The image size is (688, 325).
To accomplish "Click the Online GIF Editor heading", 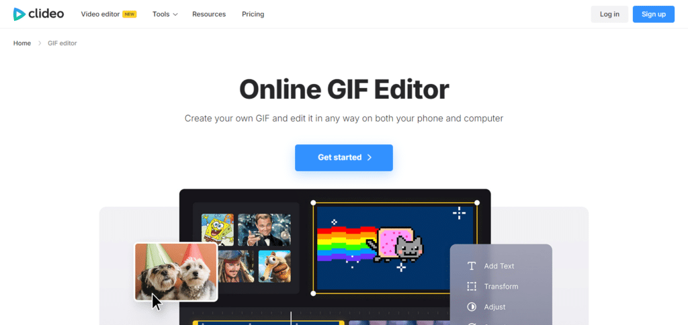I will coord(344,89).
